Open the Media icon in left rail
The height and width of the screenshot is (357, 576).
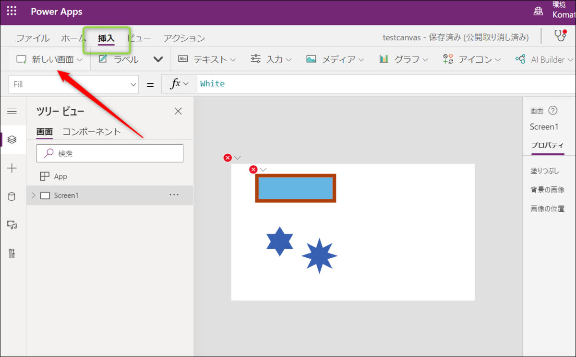point(12,225)
